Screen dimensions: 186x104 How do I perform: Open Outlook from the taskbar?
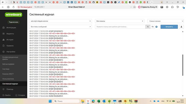pyautogui.click(x=104, y=101)
